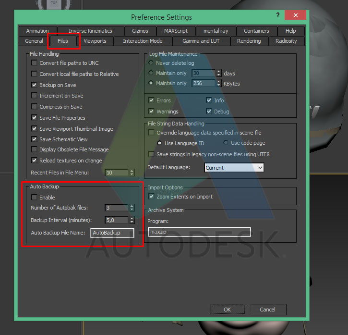Image resolution: width=348 pixels, height=335 pixels.
Task: Click the Auto Backup File Name field
Action: 112,233
